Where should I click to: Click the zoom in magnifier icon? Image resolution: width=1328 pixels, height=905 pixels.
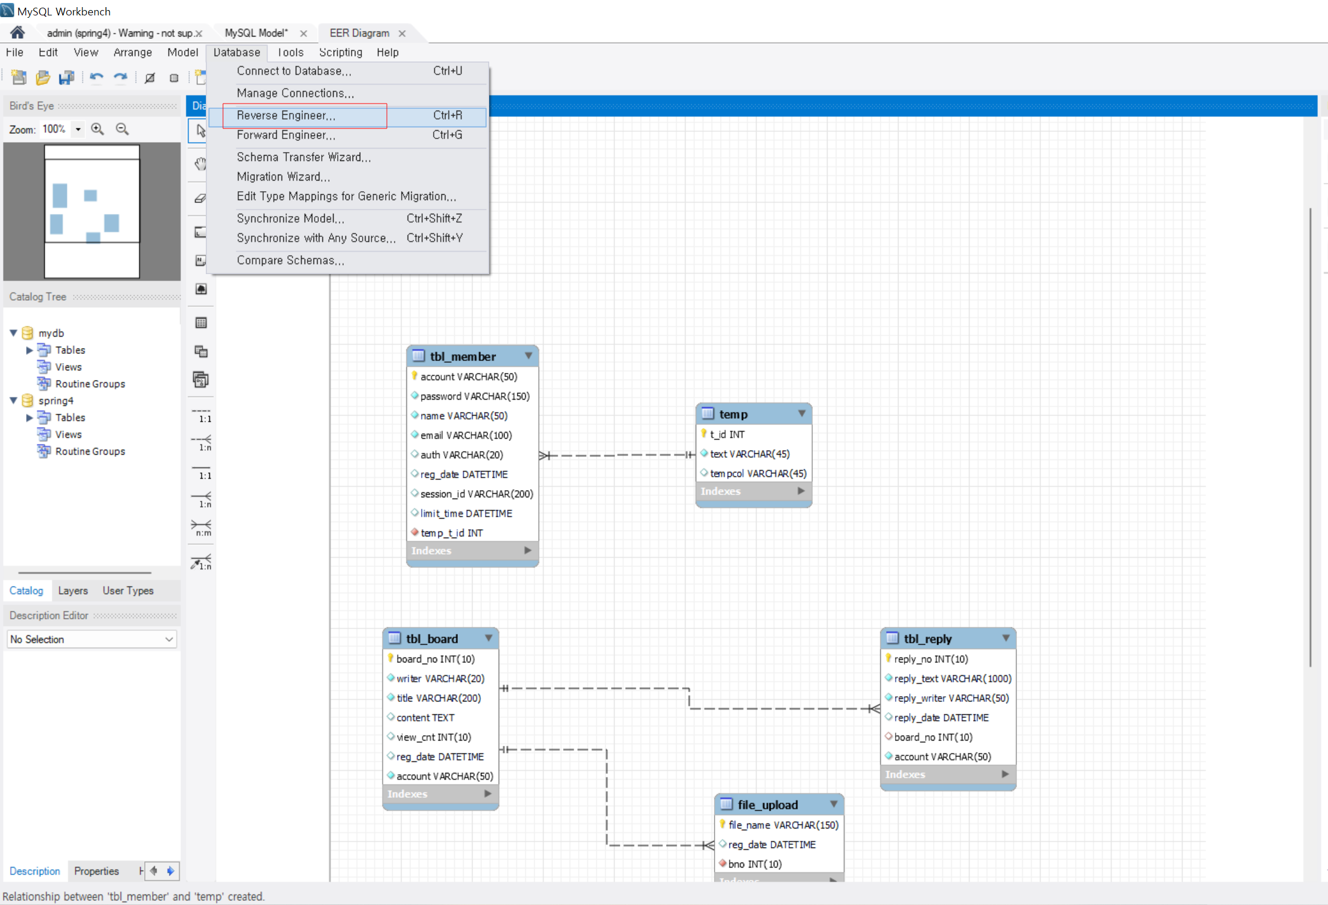click(98, 129)
